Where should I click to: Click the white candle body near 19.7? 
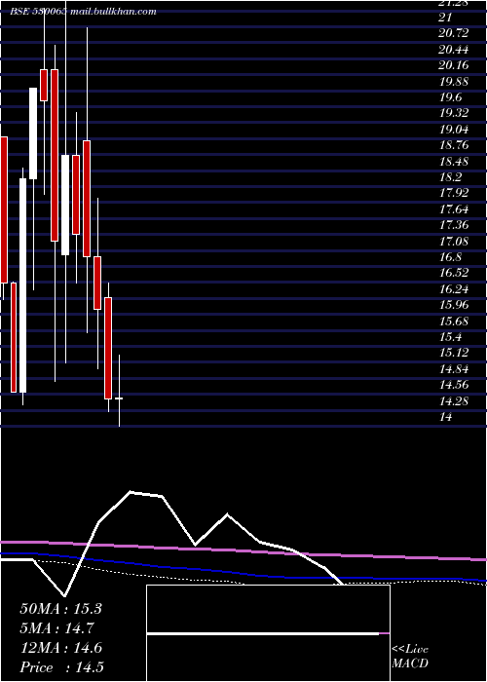(x=33, y=133)
